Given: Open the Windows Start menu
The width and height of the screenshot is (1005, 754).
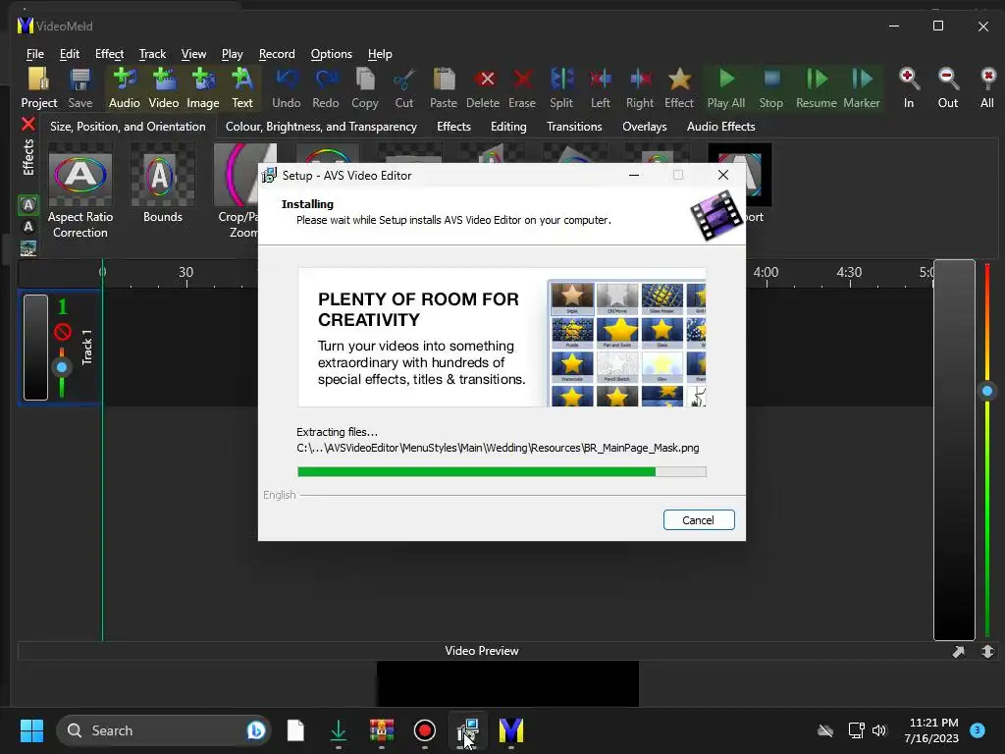Looking at the screenshot, I should pyautogui.click(x=31, y=730).
